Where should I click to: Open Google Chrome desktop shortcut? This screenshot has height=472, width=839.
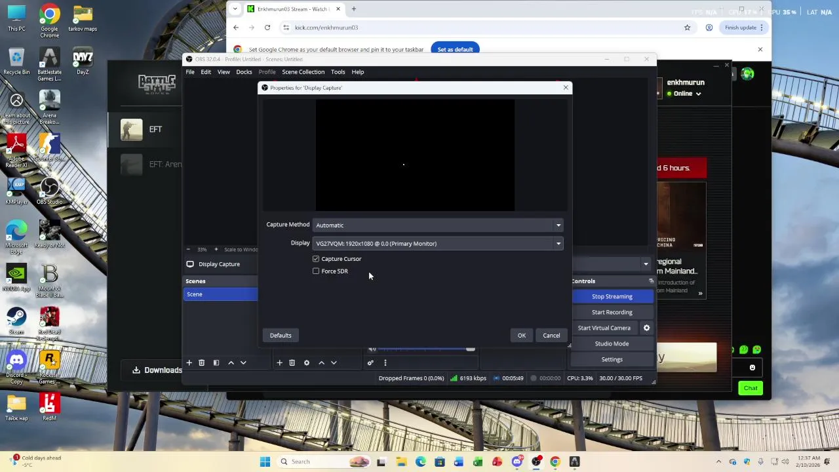(x=49, y=22)
